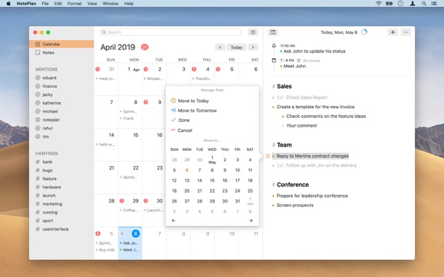Jump to Today in the calendar
Screen dimensions: 444x277
[x=236, y=48]
